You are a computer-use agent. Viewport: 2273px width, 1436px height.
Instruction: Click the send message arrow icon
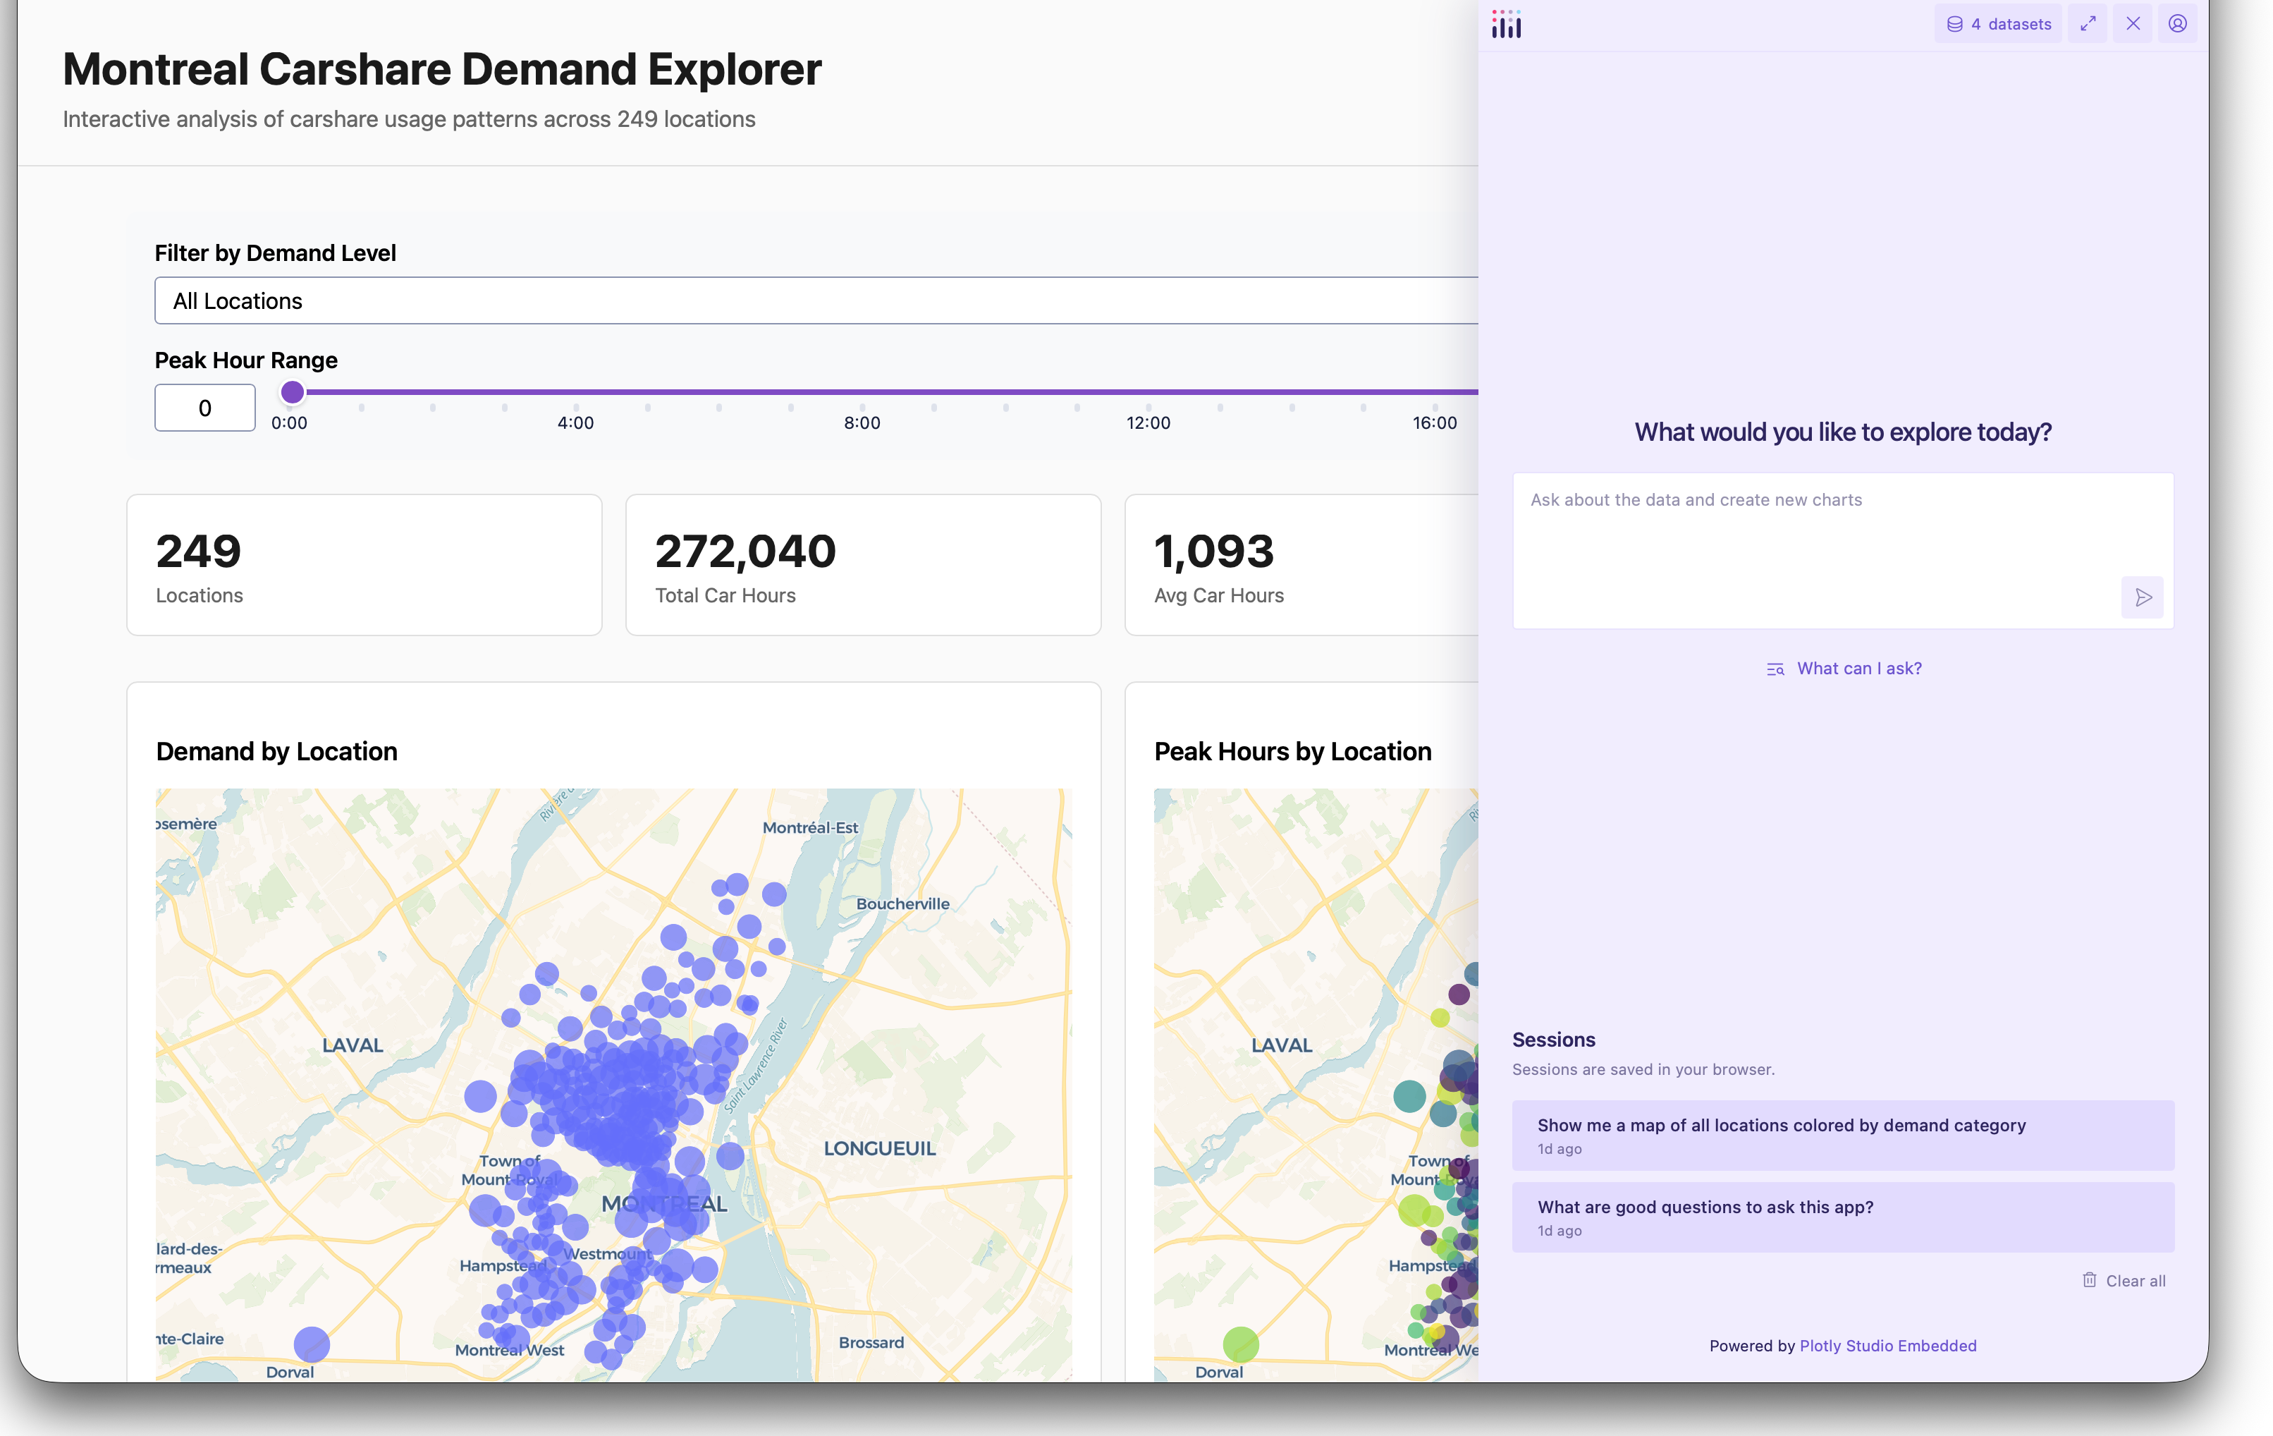point(2143,597)
